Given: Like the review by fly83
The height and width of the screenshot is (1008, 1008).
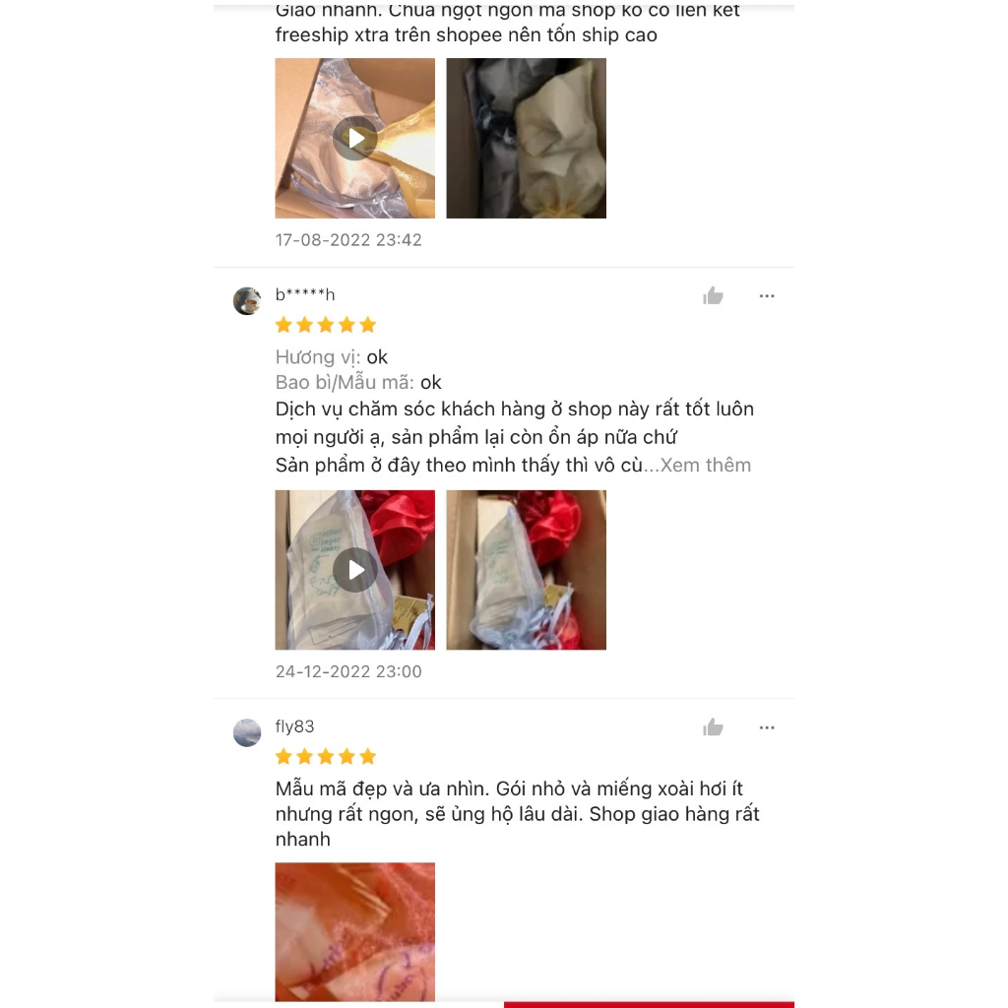Looking at the screenshot, I should tap(713, 727).
